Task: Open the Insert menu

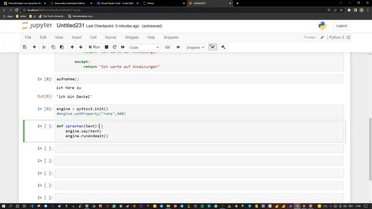Action: tap(76, 37)
